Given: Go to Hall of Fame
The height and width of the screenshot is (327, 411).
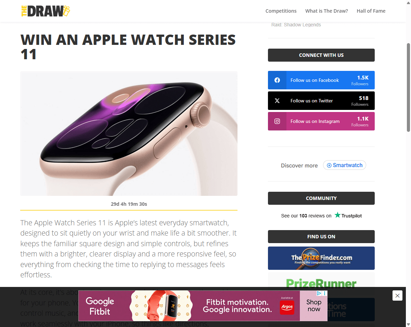Looking at the screenshot, I should tap(371, 11).
